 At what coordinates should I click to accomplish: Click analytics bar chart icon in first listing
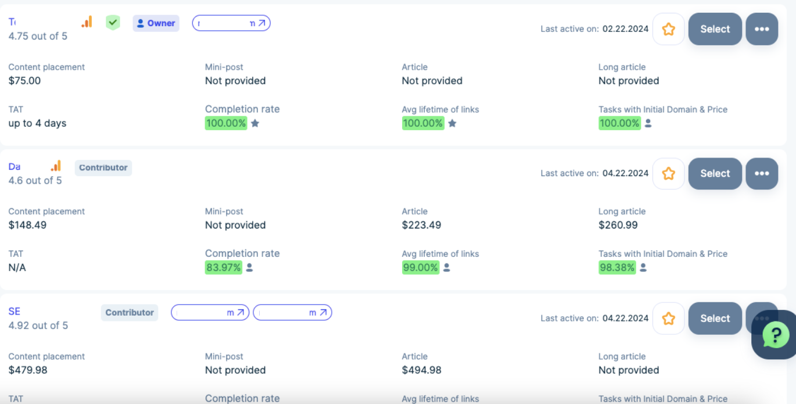point(87,22)
